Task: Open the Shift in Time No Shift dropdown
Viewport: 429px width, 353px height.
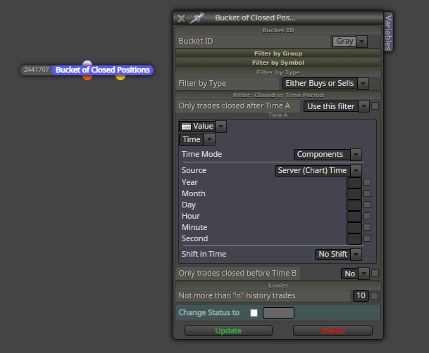Action: pos(338,255)
